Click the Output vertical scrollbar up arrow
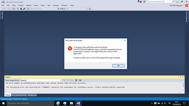This screenshot has height=106, width=189. pos(183,83)
